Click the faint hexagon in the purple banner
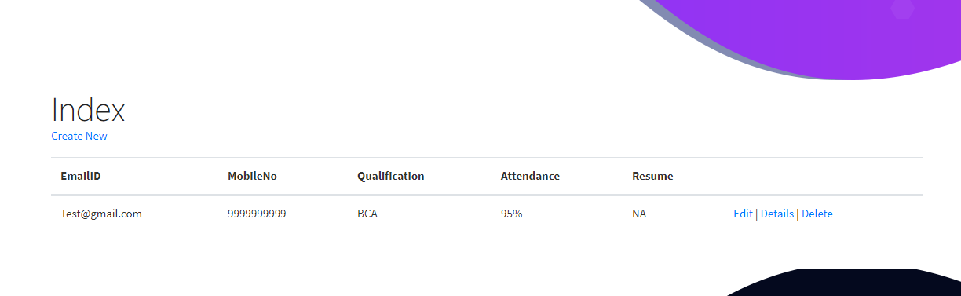Screen dimensions: 961x296 pyautogui.click(x=903, y=8)
